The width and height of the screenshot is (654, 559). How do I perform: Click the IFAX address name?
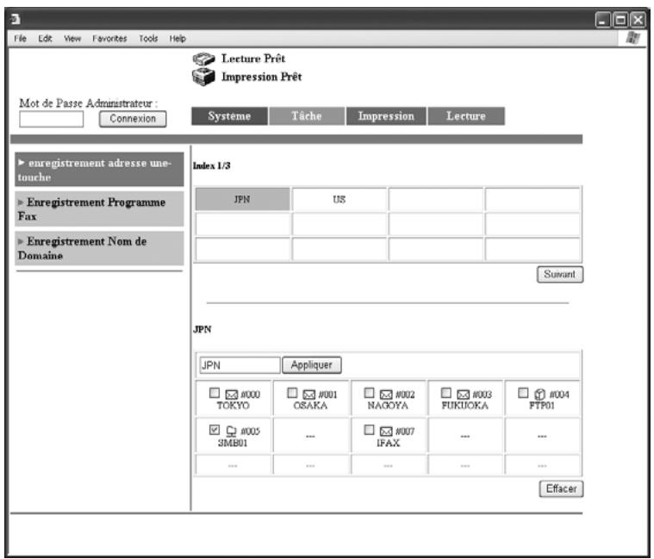[388, 443]
